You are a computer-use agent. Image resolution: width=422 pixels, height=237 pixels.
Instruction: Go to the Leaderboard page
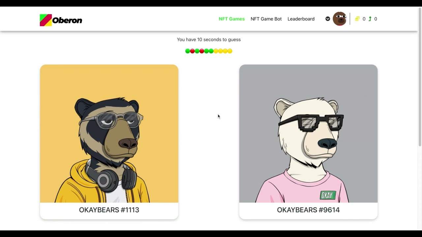pyautogui.click(x=301, y=19)
